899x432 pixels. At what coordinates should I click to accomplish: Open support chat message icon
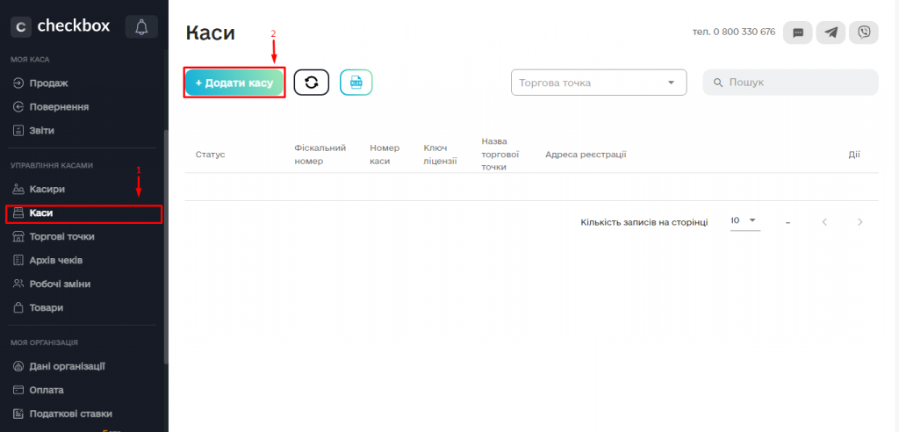pyautogui.click(x=797, y=32)
